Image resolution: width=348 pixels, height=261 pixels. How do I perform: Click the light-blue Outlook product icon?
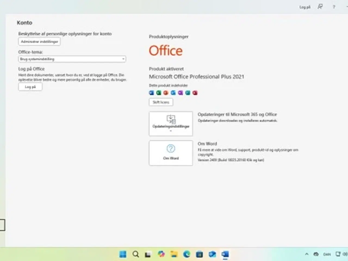point(173,93)
